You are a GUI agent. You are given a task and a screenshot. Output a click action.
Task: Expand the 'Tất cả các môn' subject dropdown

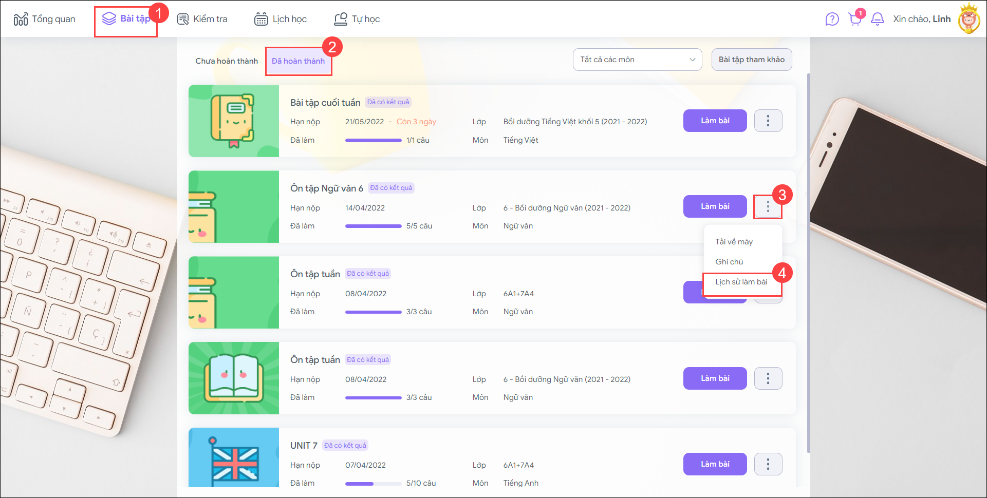click(637, 60)
